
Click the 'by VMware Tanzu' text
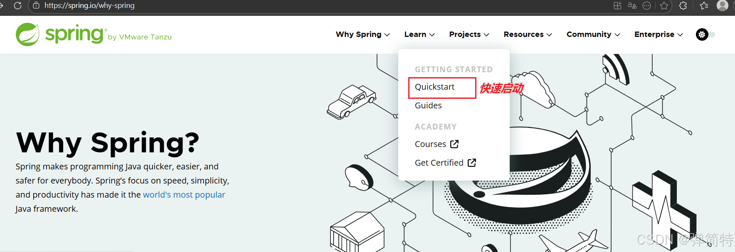click(x=140, y=37)
